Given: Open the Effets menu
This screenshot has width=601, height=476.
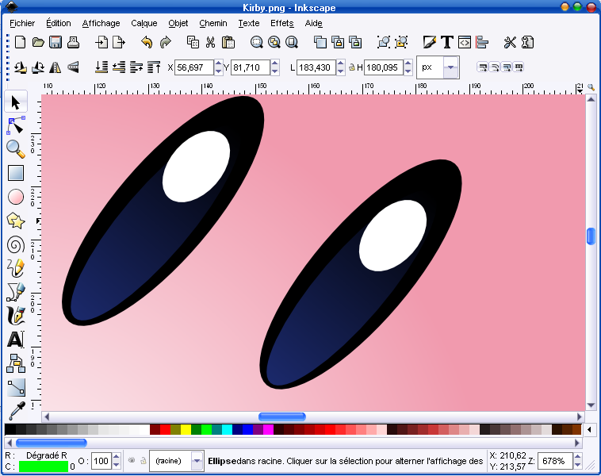Looking at the screenshot, I should 282,23.
